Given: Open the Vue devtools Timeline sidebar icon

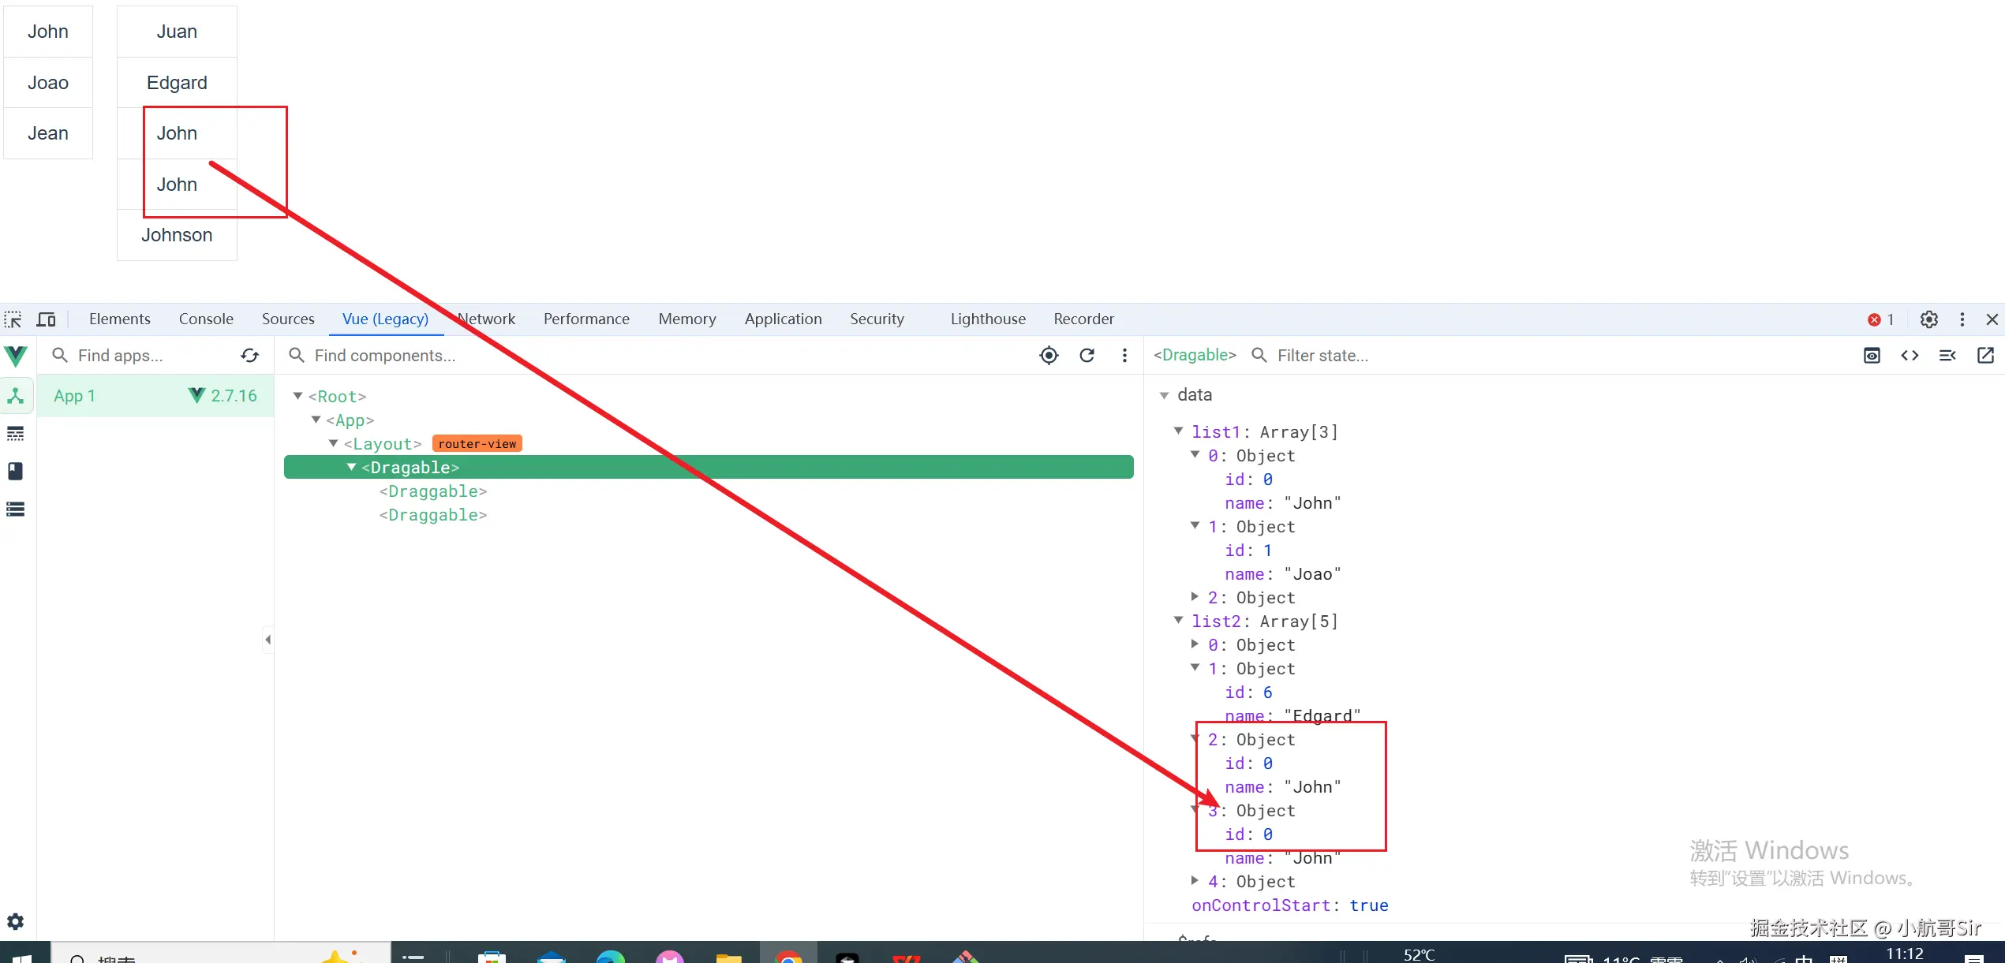Looking at the screenshot, I should pos(16,434).
